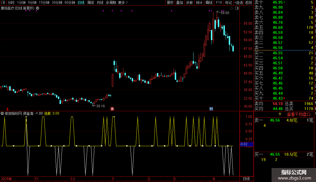Select the 卖十 price 46.95
316x182 pixels.
tap(278, 2)
